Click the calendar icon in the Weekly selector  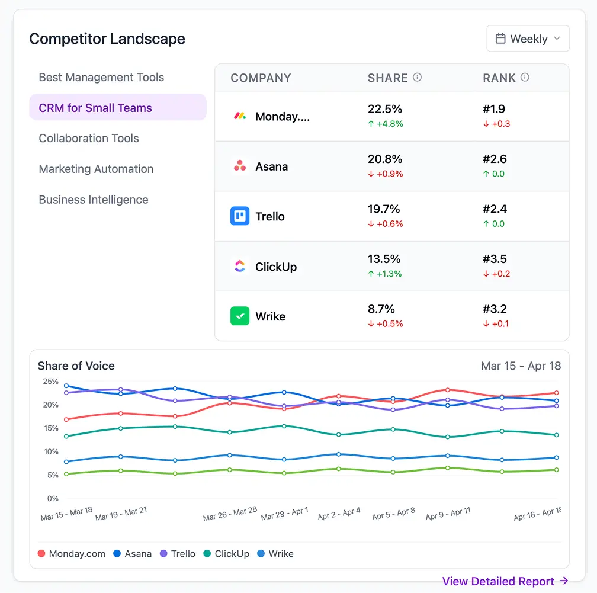coord(502,38)
